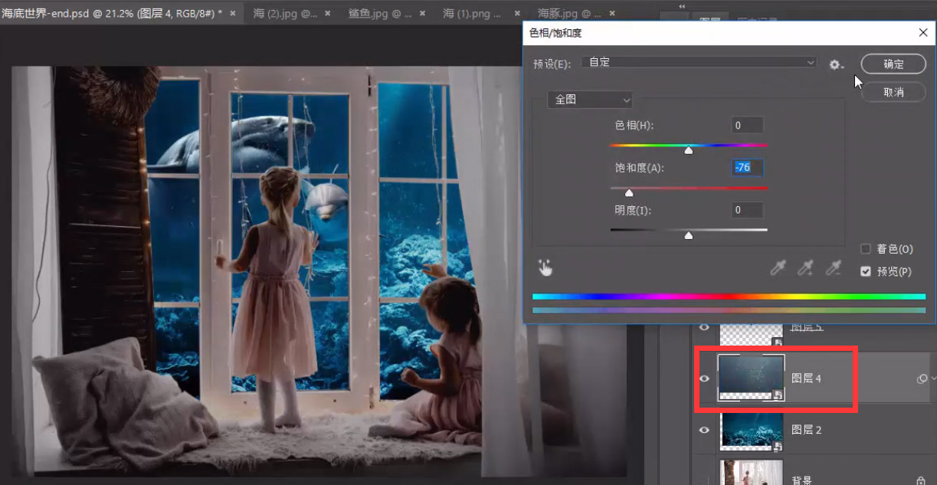Click the 色相 hue value field

click(747, 125)
